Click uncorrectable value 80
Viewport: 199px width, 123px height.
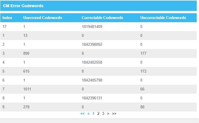142,107
